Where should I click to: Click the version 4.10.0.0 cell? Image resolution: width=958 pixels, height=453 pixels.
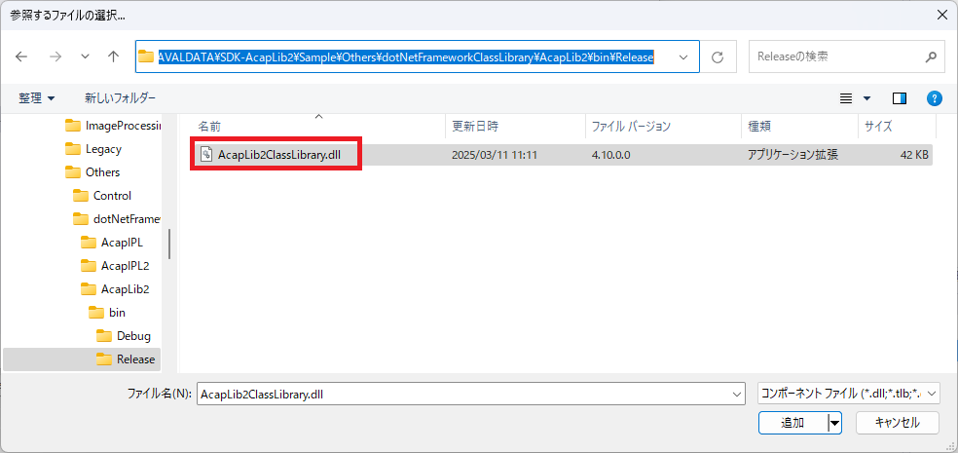pyautogui.click(x=611, y=155)
